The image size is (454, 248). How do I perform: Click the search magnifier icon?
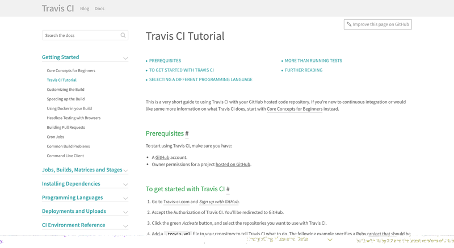tap(123, 35)
